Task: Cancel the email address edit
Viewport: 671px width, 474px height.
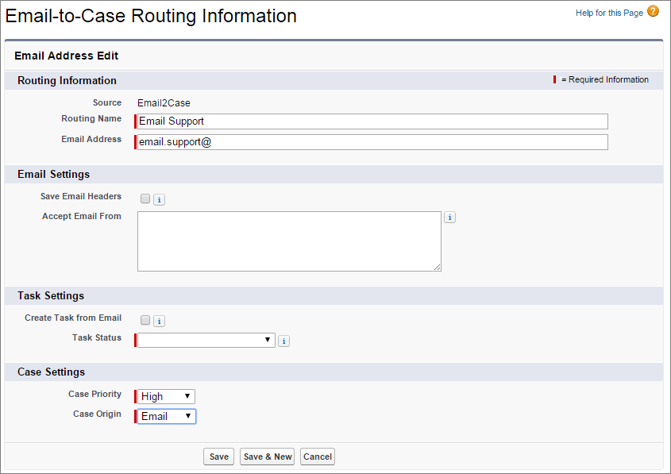Action: [317, 456]
